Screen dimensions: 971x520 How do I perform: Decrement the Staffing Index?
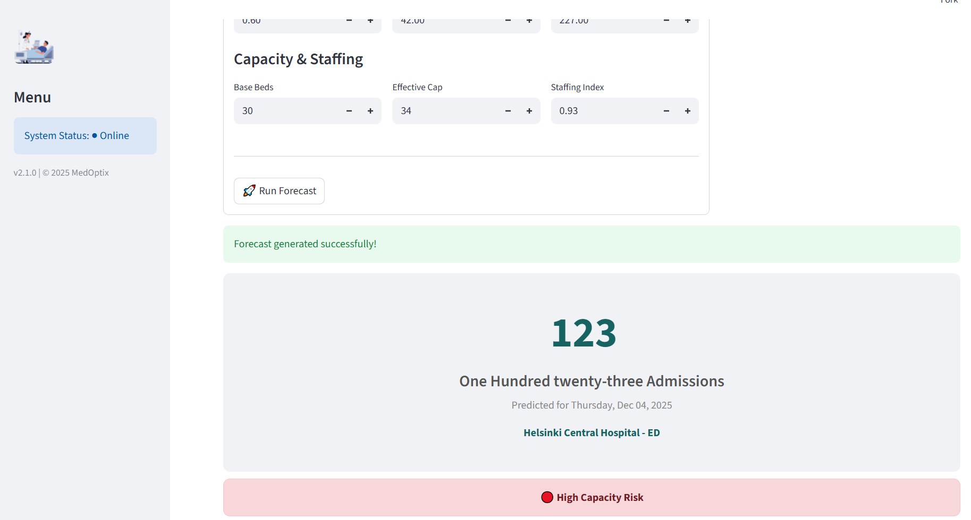pyautogui.click(x=666, y=111)
